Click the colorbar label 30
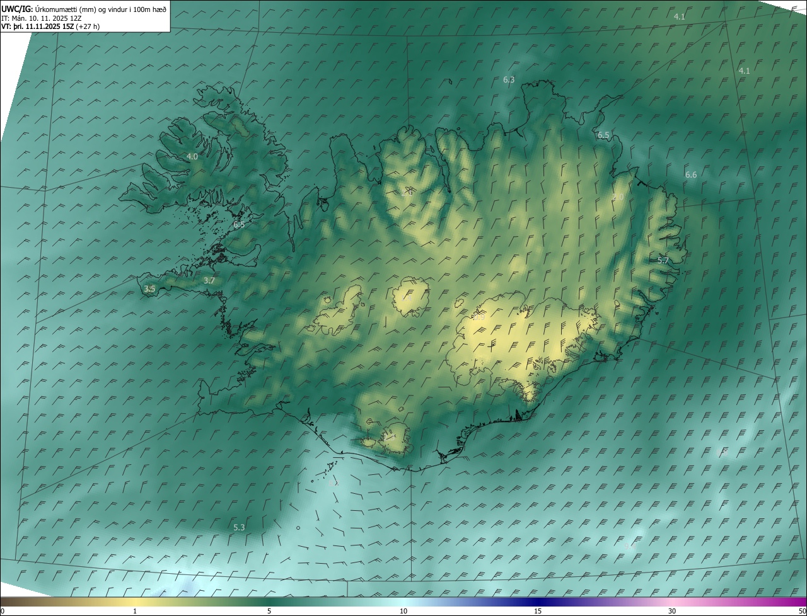The width and height of the screenshot is (807, 616). 672,611
